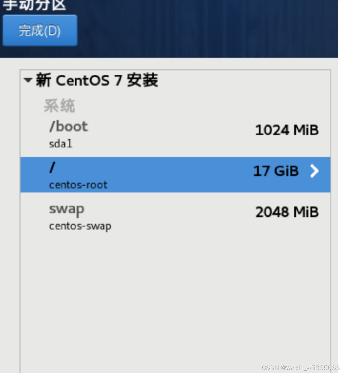Viewport: 341px width, 373px height.
Task: Click the centos-root volume label
Action: click(x=78, y=185)
